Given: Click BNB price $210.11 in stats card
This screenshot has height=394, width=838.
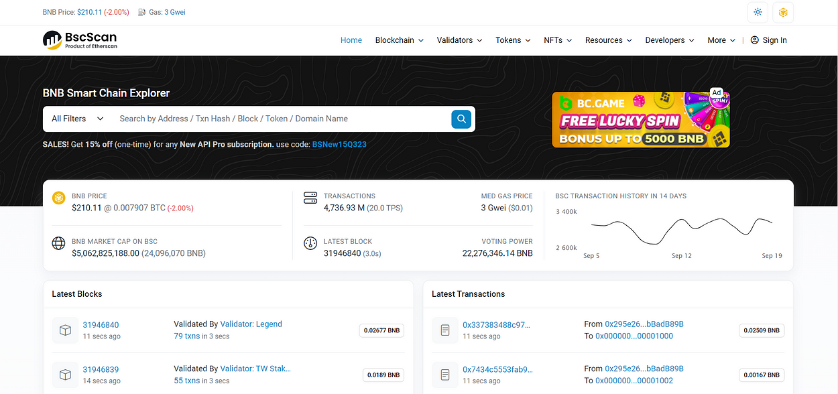Looking at the screenshot, I should 85,208.
